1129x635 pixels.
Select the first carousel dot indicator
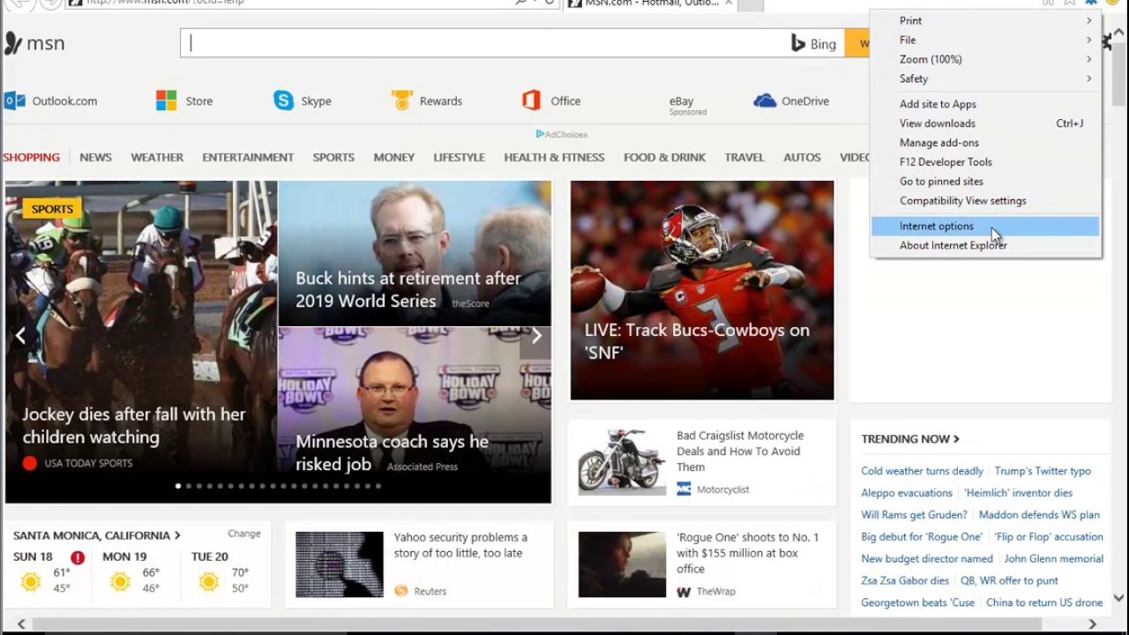[x=178, y=486]
